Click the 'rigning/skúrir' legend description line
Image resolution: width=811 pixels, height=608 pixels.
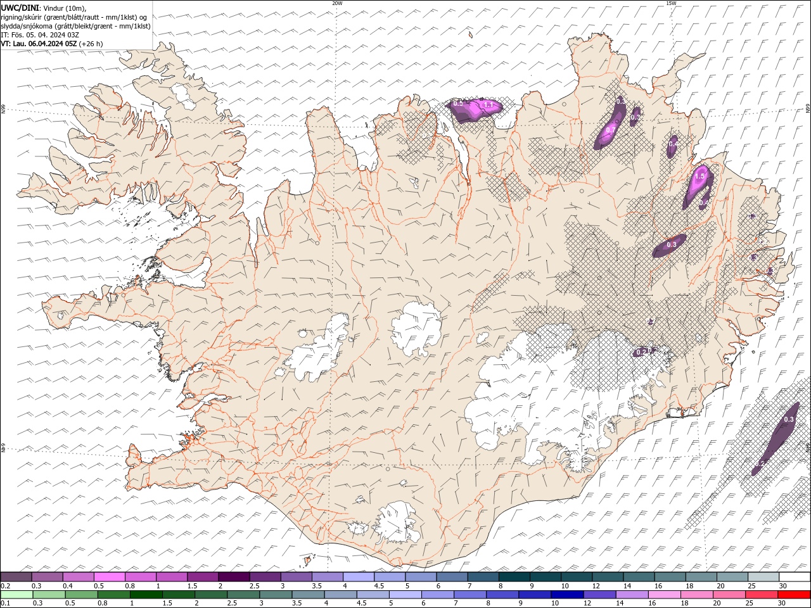click(74, 16)
